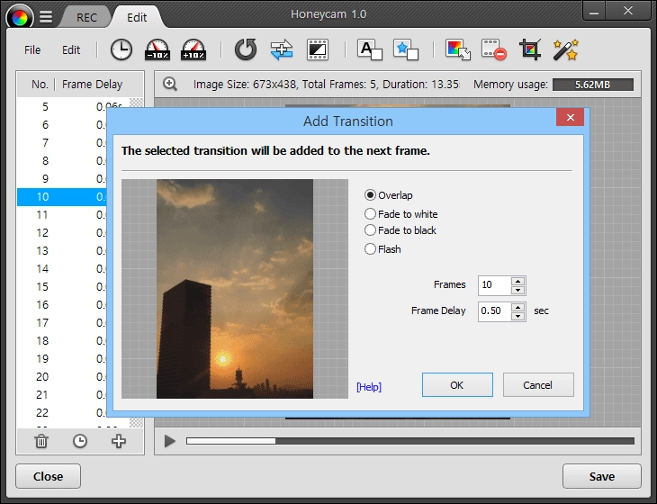
Task: Click the delete frames filmstrip icon
Action: click(x=494, y=49)
